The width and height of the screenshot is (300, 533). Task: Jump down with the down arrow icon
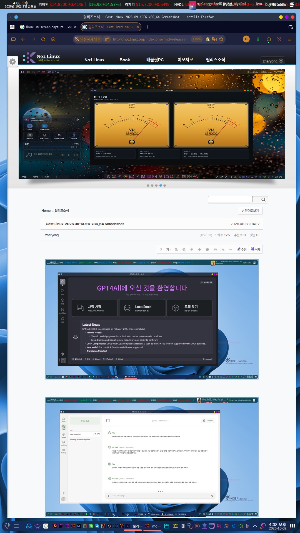point(199,249)
